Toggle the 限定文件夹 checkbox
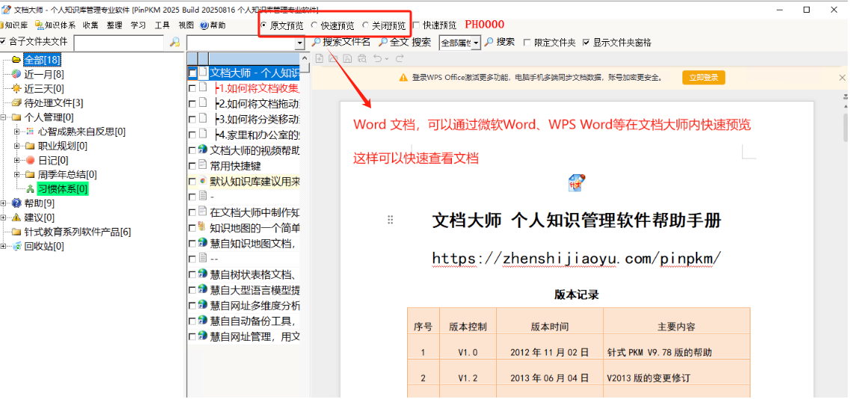850x399 pixels. pyautogui.click(x=528, y=43)
